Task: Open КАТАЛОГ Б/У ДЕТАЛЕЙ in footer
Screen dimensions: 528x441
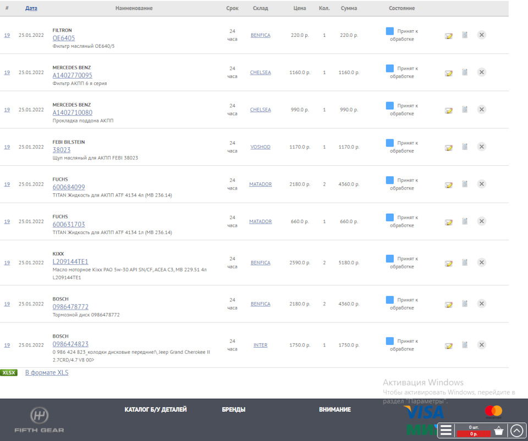Action: pyautogui.click(x=156, y=409)
